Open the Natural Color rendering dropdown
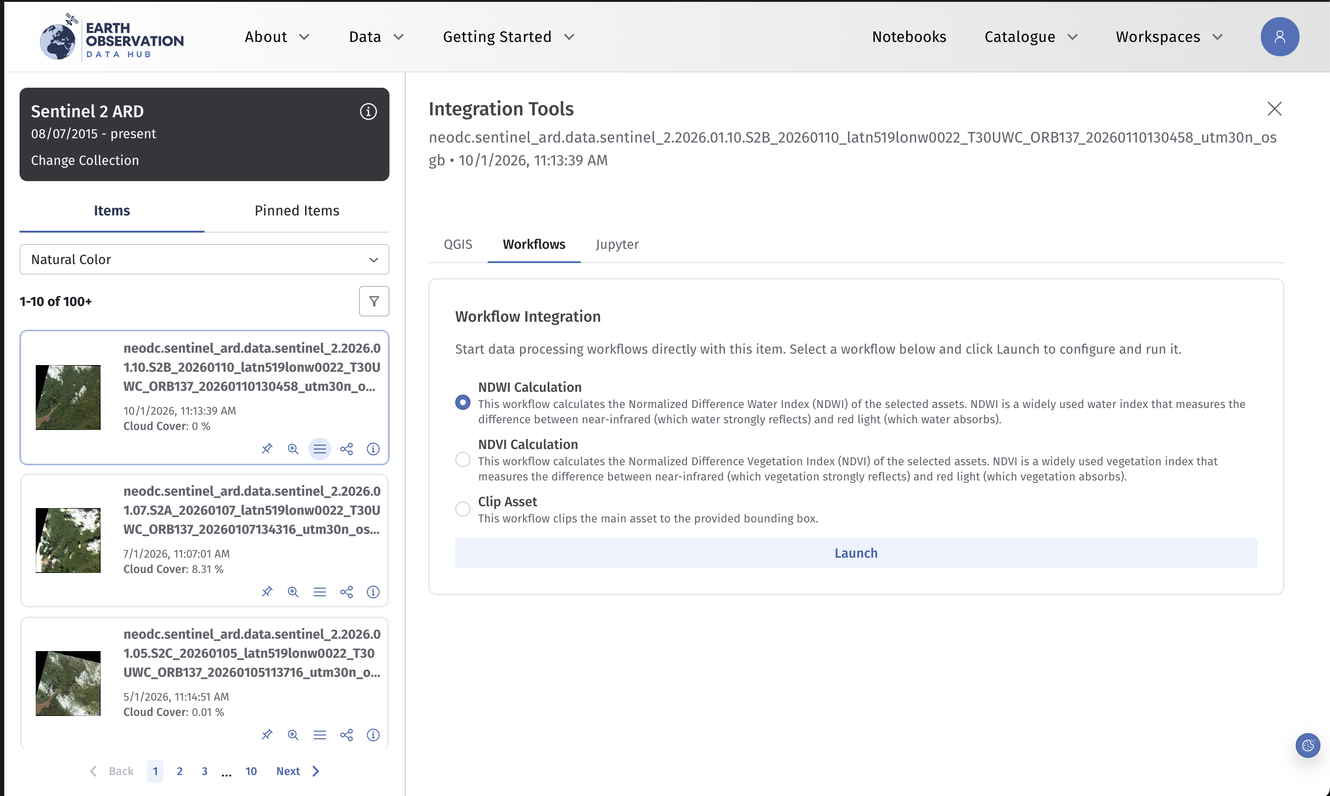 (204, 259)
